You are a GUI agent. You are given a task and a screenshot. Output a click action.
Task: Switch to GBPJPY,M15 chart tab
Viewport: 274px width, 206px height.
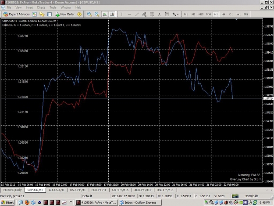coord(120,190)
